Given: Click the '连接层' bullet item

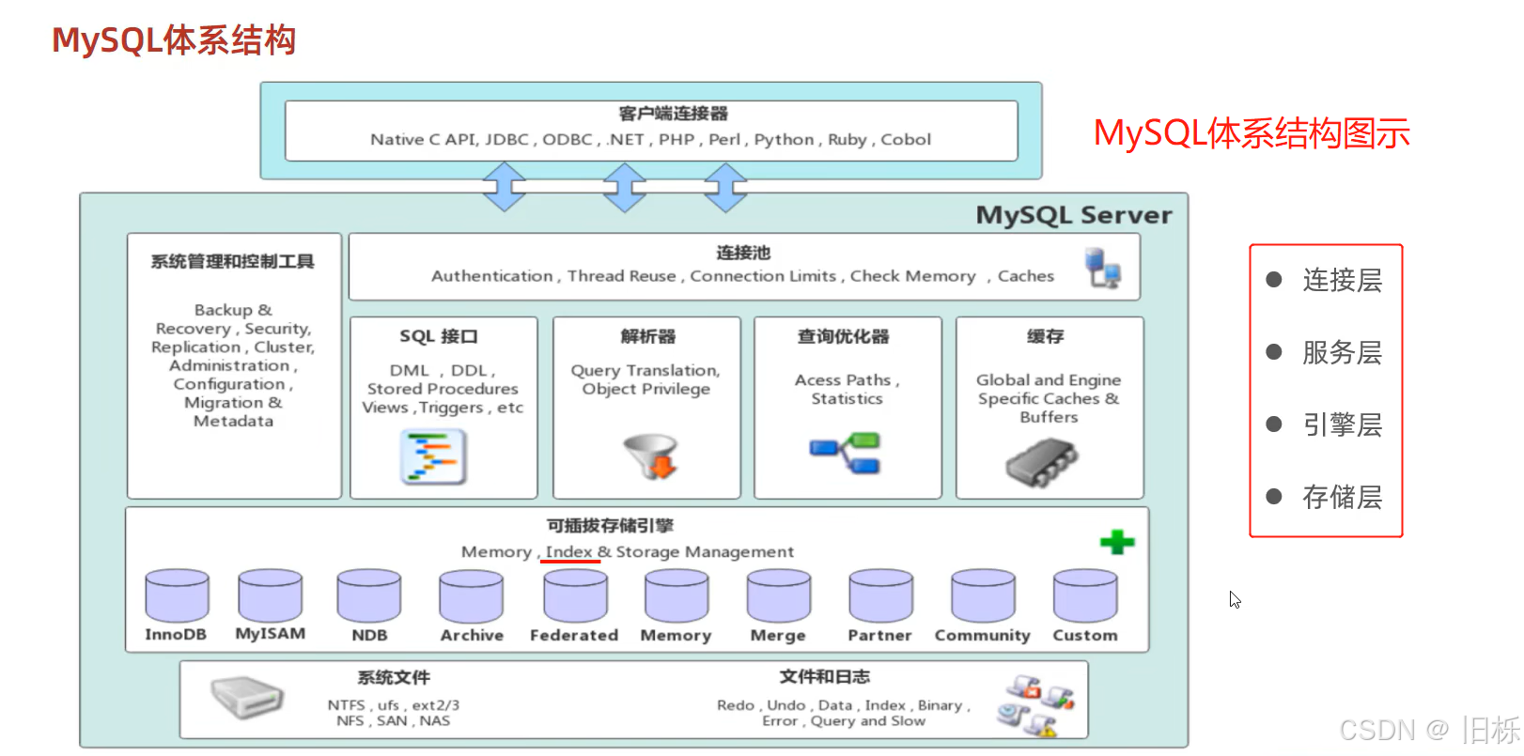Looking at the screenshot, I should tap(1325, 280).
